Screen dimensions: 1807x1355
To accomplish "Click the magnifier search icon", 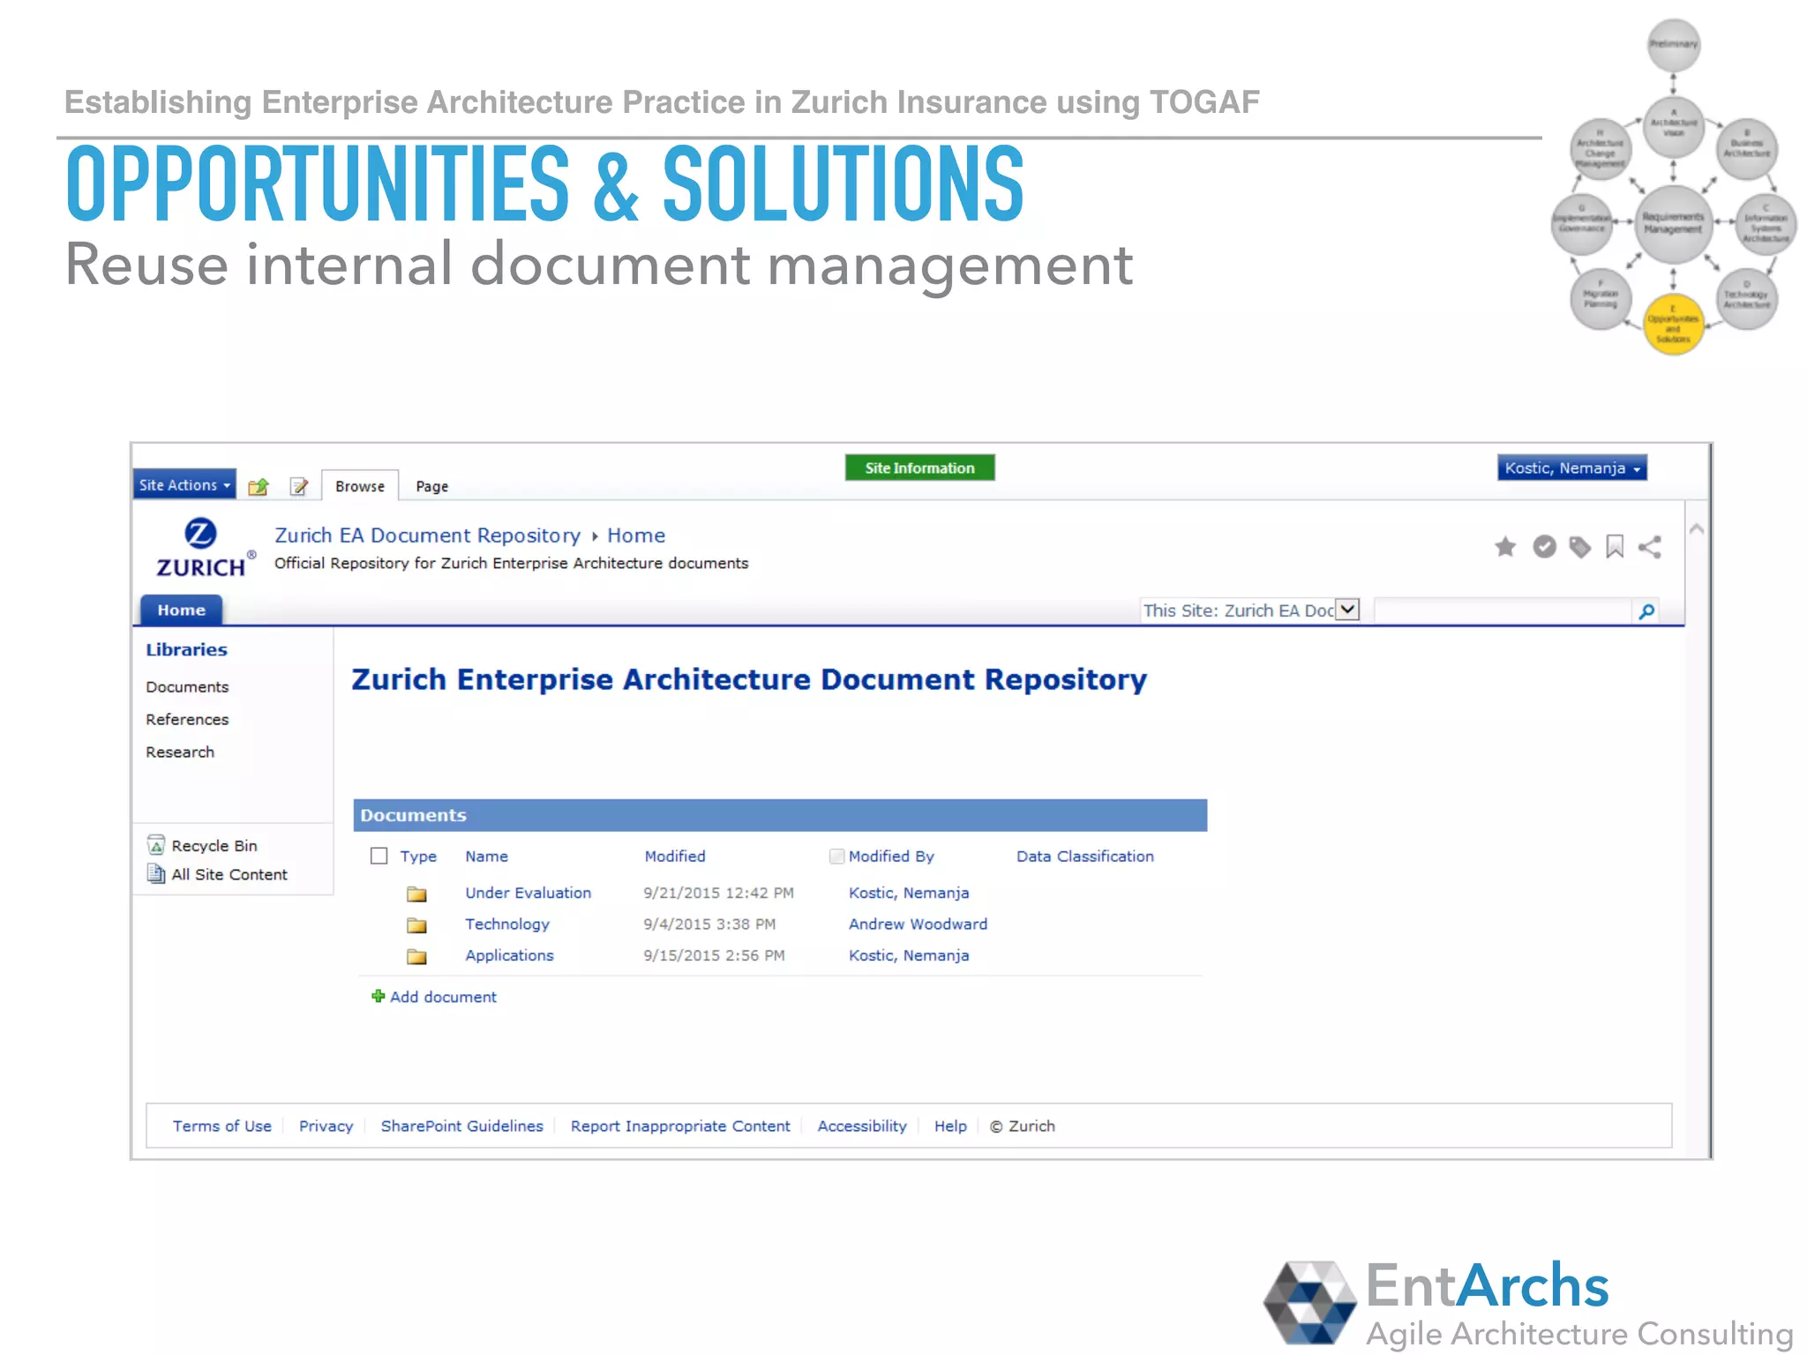I will click(x=1646, y=611).
